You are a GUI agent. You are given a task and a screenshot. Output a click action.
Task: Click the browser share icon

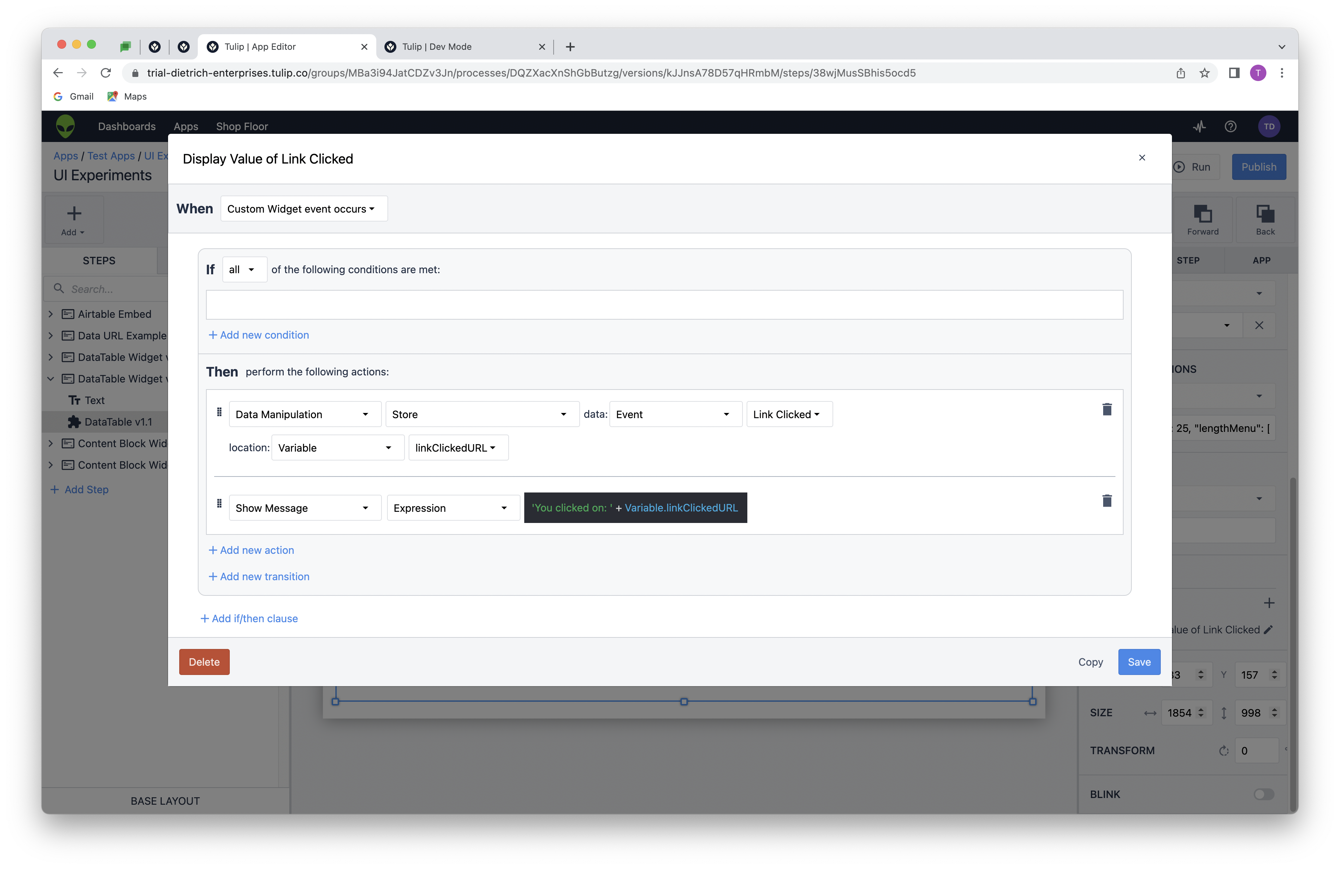(1180, 72)
